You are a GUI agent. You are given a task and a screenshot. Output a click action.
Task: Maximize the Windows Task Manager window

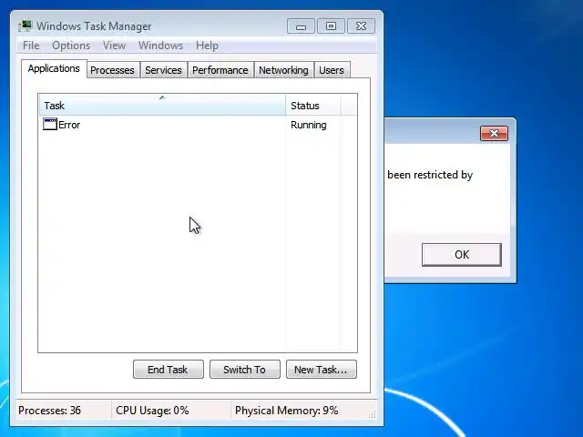[x=331, y=26]
